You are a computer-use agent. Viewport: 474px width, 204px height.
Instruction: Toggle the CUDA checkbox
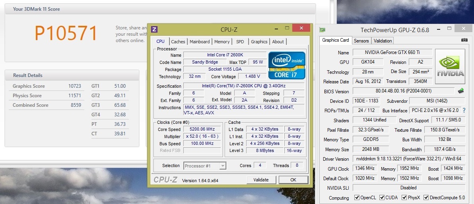(x=382, y=198)
